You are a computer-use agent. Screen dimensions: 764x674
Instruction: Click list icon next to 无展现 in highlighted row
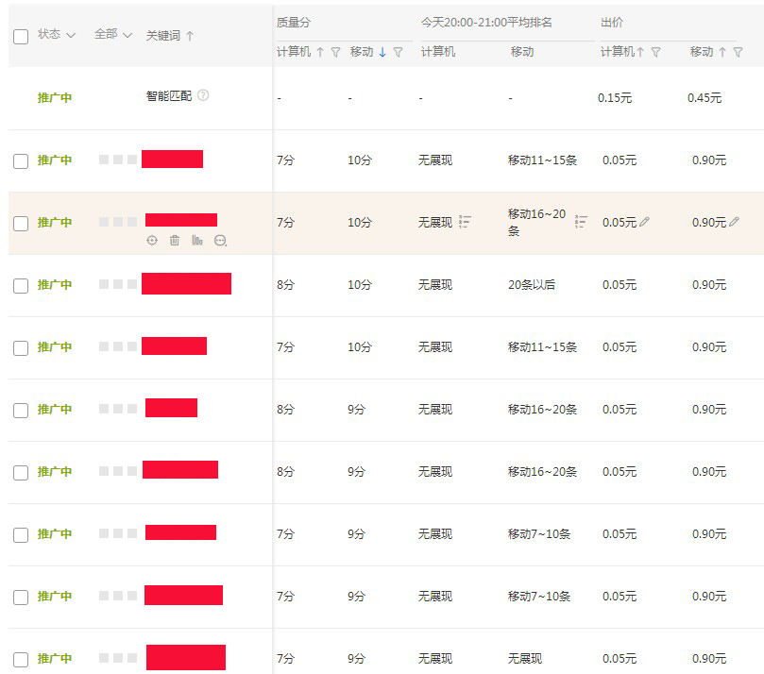click(x=465, y=222)
